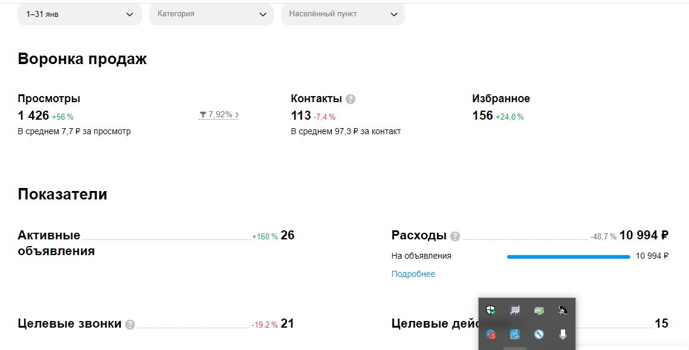
Task: Open the 1–31 янв date dropdown
Action: 80,14
